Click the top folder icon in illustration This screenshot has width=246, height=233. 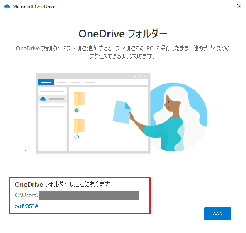click(79, 99)
